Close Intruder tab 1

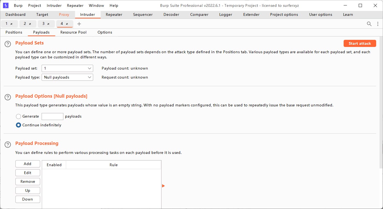(x=11, y=24)
